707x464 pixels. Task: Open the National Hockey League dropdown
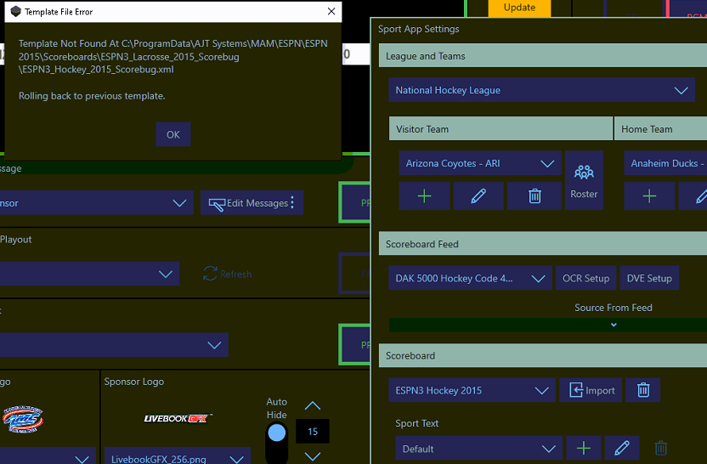click(x=541, y=90)
